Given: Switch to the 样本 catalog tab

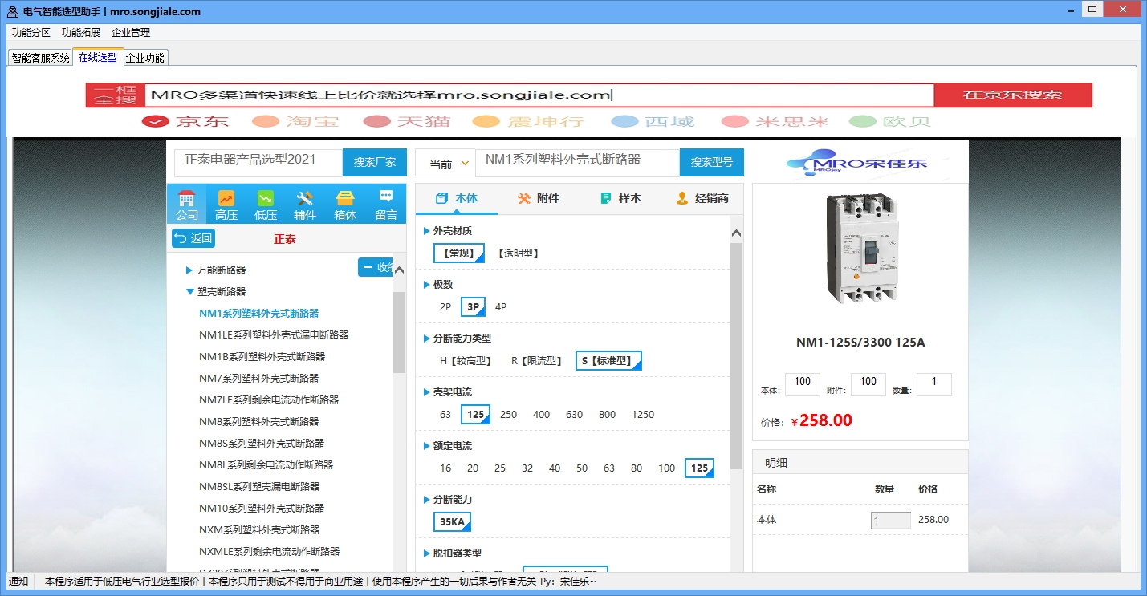Looking at the screenshot, I should tap(620, 198).
